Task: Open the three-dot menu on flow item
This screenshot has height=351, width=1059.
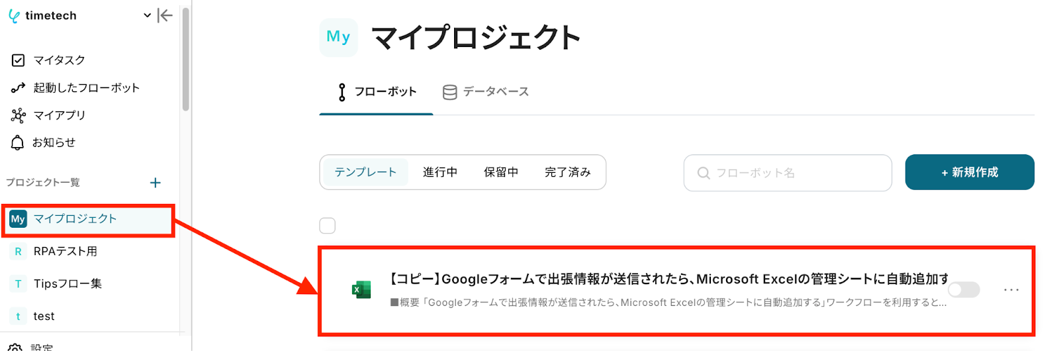Action: point(1011,290)
